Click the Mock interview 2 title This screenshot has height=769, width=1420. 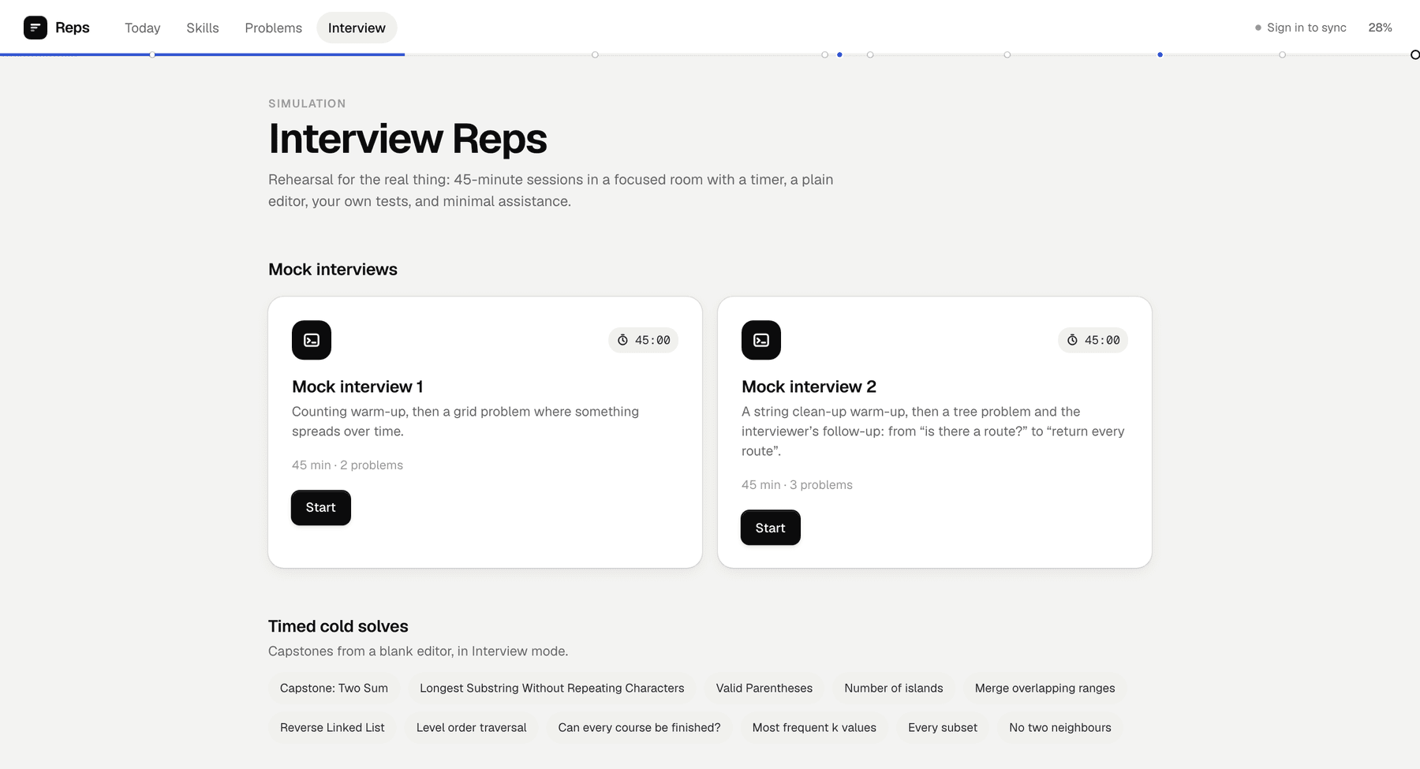pos(809,386)
